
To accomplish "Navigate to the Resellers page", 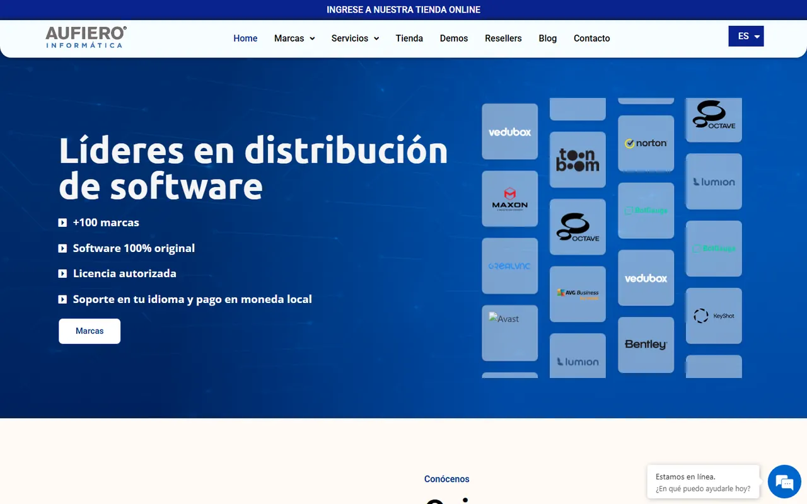I will 503,38.
